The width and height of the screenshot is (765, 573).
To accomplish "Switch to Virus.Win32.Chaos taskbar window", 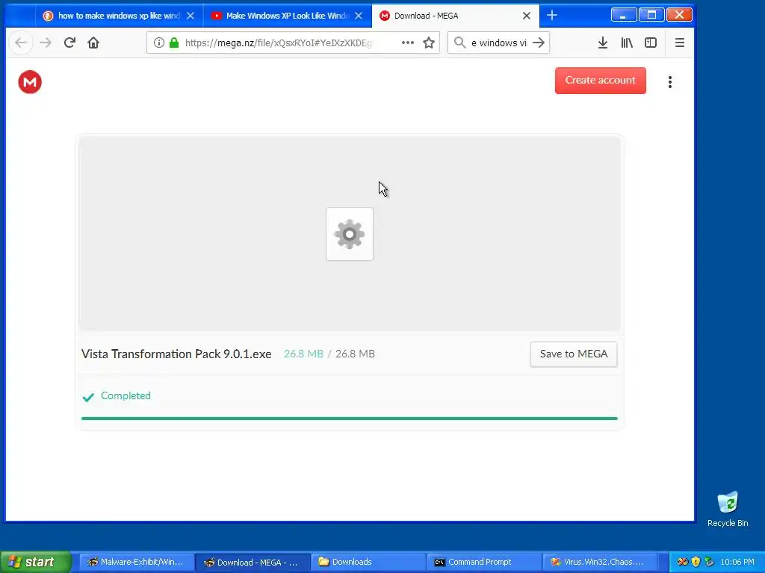I will point(598,562).
